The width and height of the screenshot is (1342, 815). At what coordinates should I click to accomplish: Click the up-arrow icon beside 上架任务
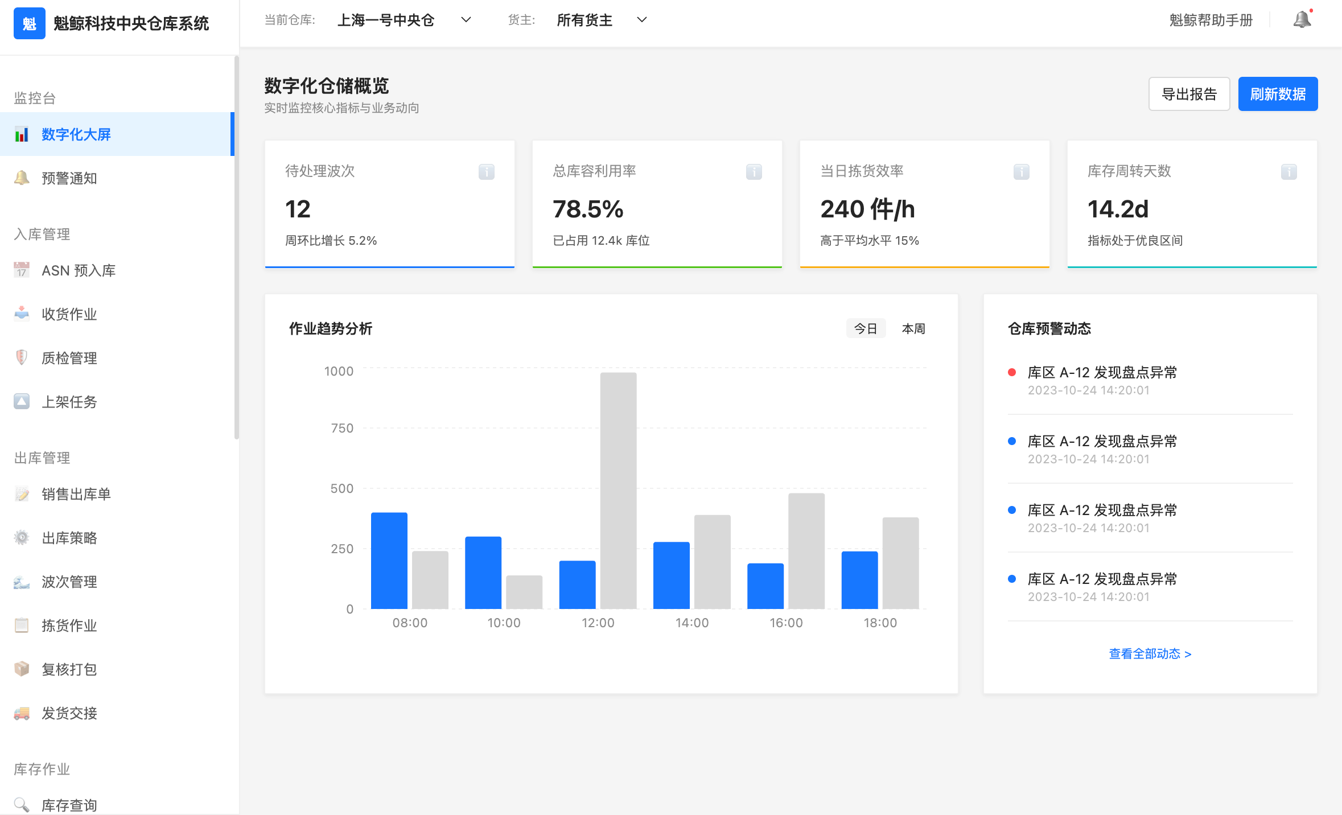coord(22,402)
